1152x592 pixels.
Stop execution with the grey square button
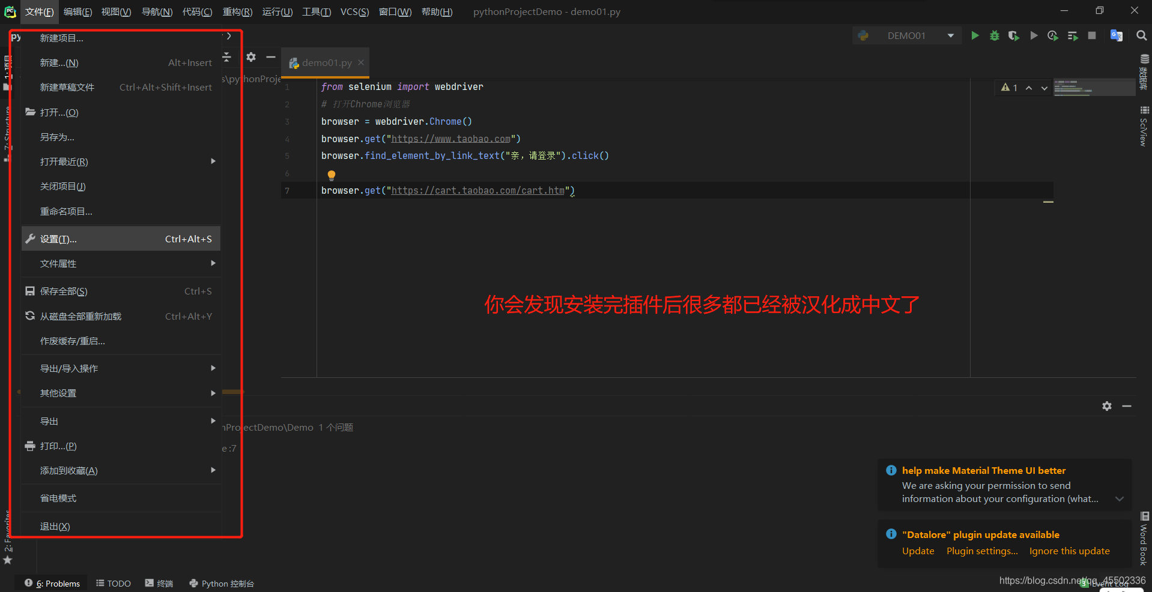point(1092,35)
